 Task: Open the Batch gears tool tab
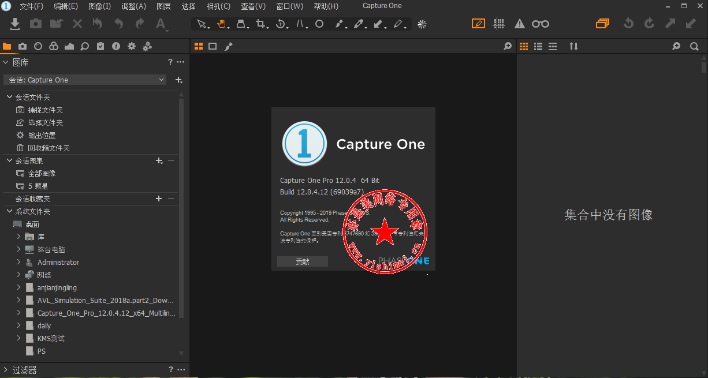point(147,46)
